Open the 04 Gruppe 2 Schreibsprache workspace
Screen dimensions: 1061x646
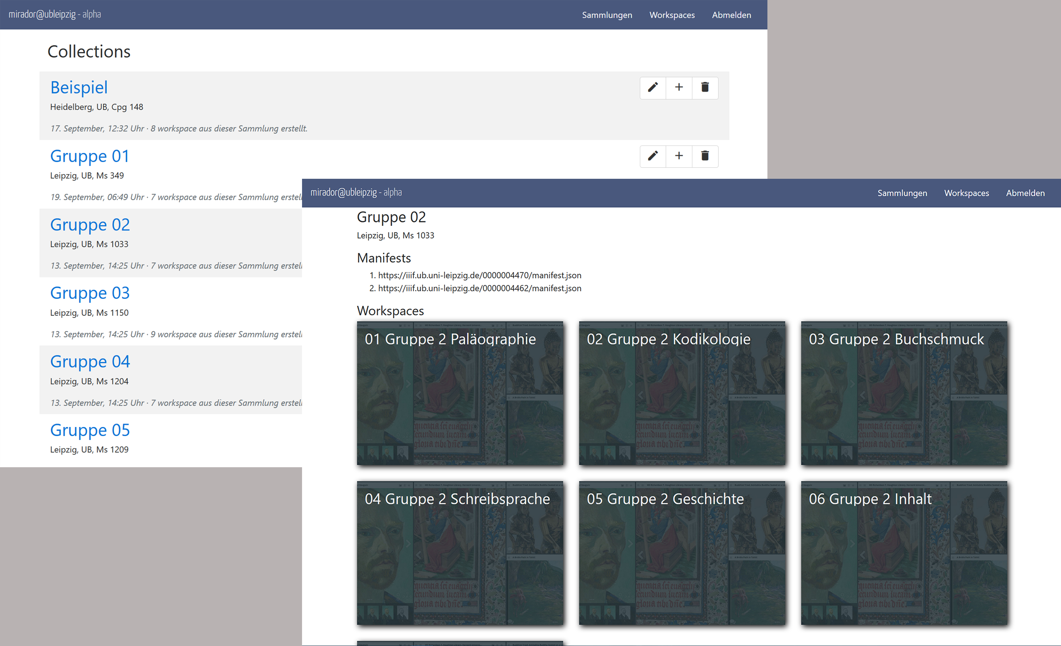[460, 553]
